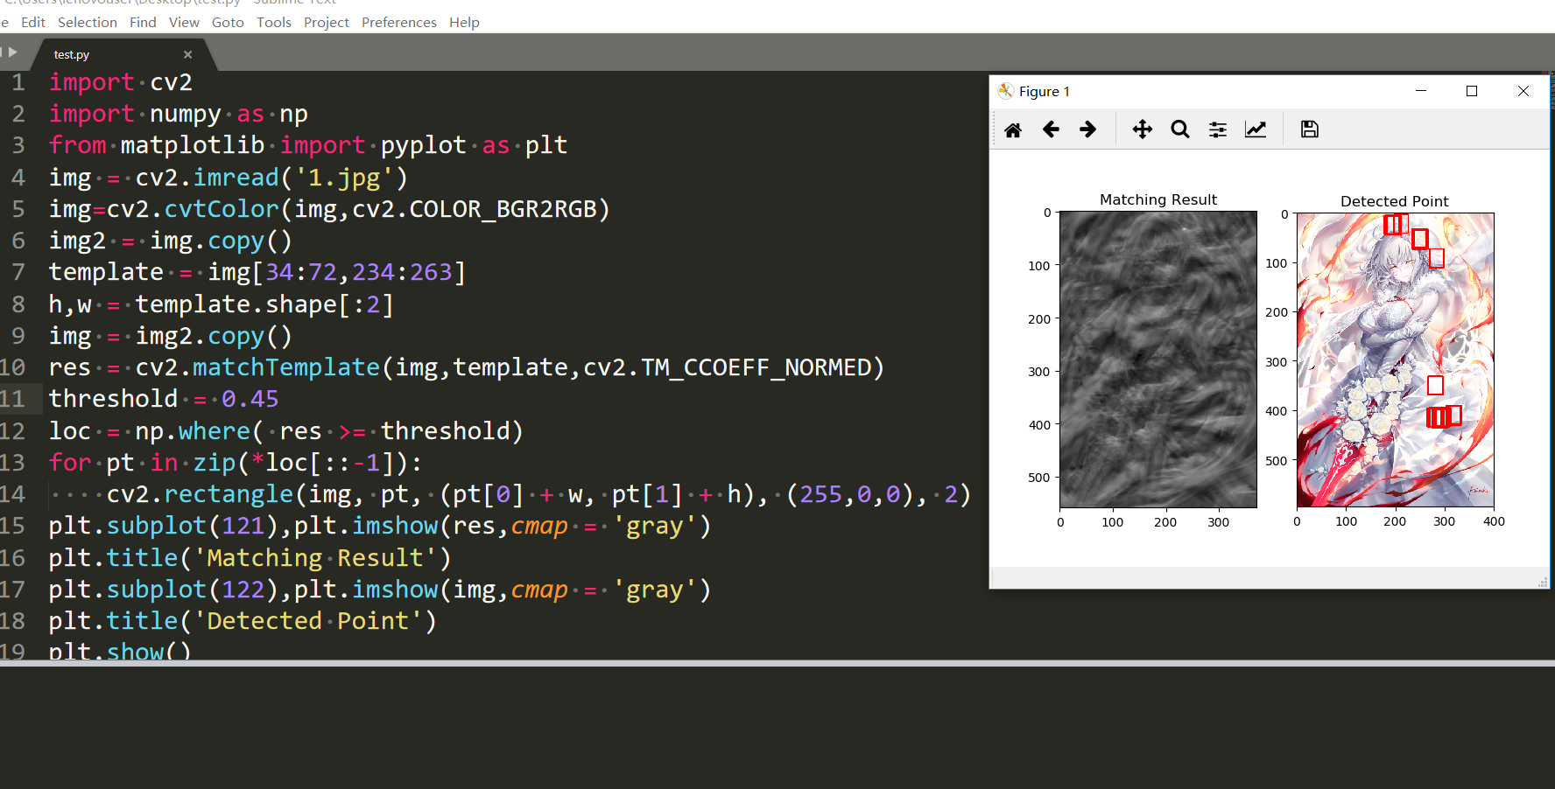Click the 'Matching Result' plot title

[x=1158, y=199]
